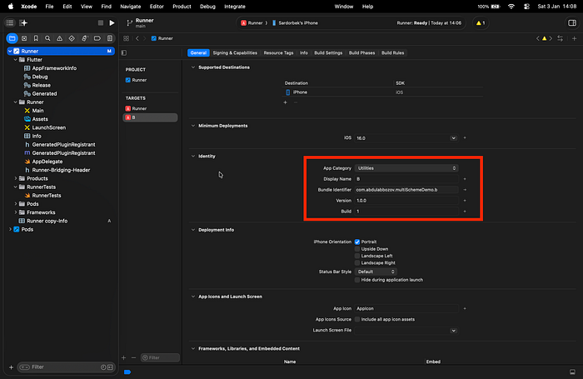Toggle the navigator sidebar visibility
583x379 pixels.
tap(10, 23)
